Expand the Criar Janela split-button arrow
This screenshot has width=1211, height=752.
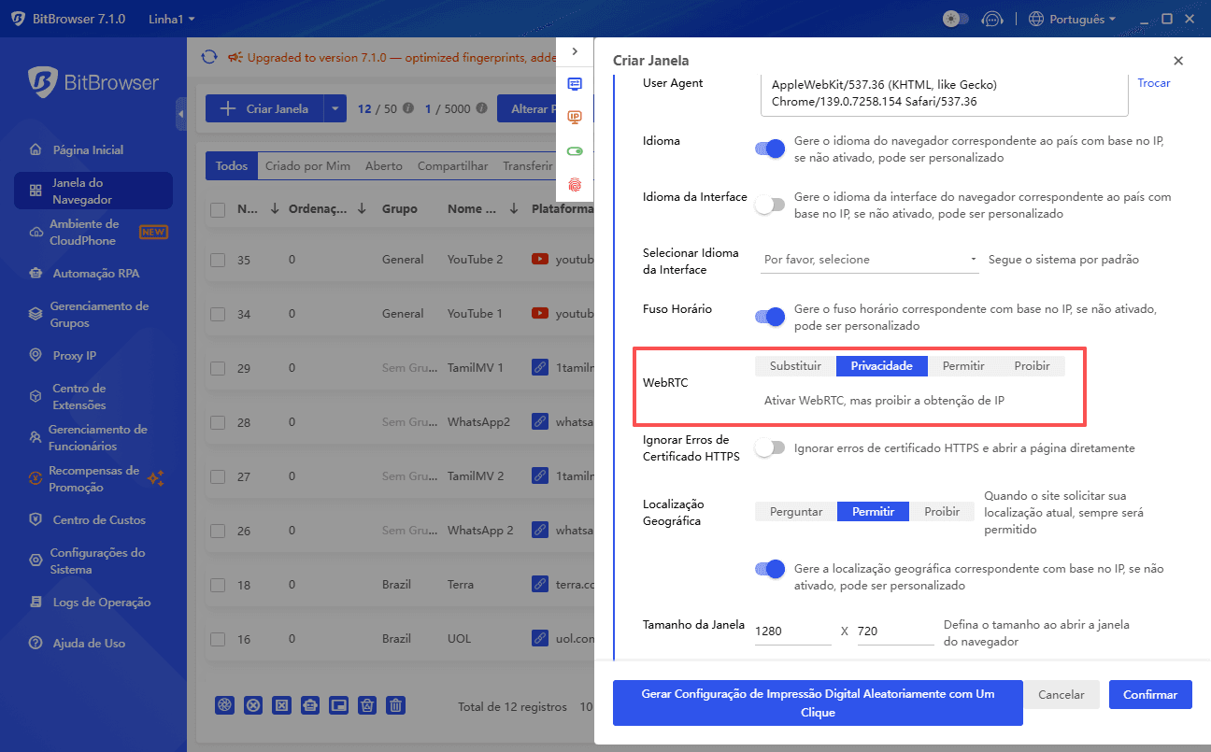[335, 107]
